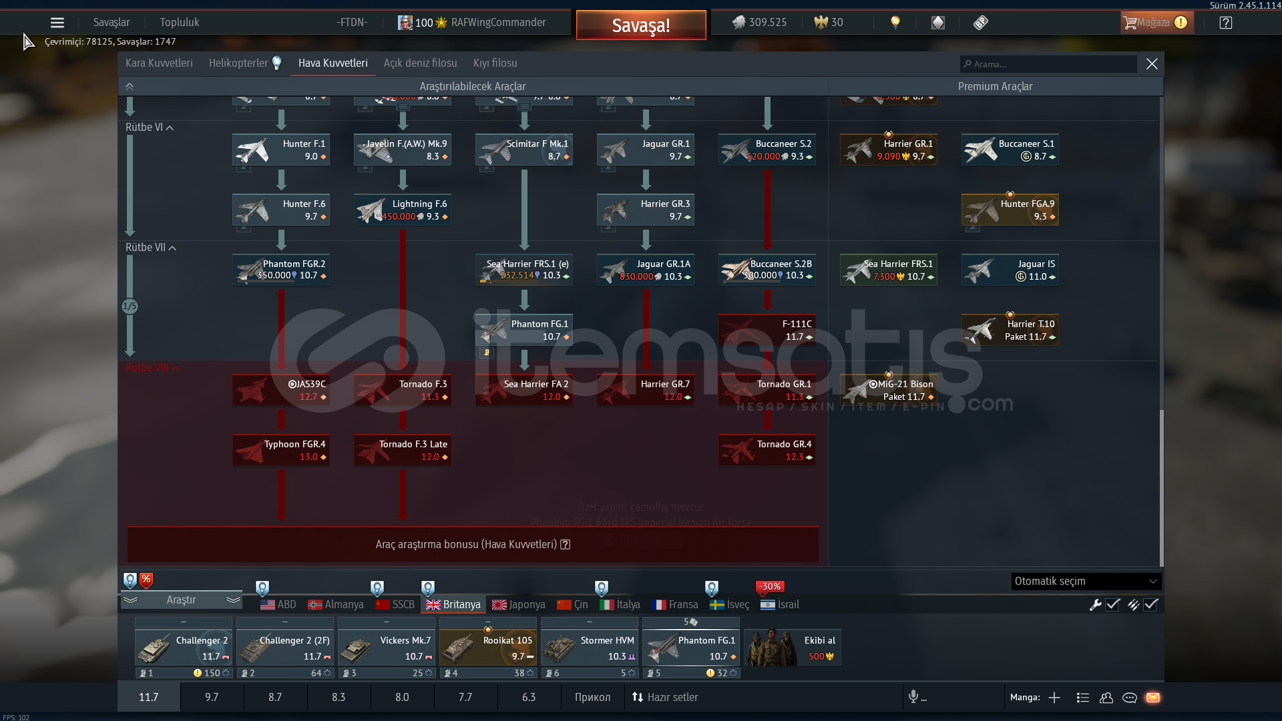Switch to Kıyı filosu tab
The width and height of the screenshot is (1282, 721).
pos(495,63)
